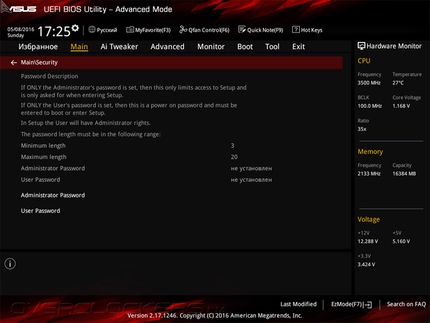Select the Main tab
This screenshot has width=430, height=323.
click(79, 47)
